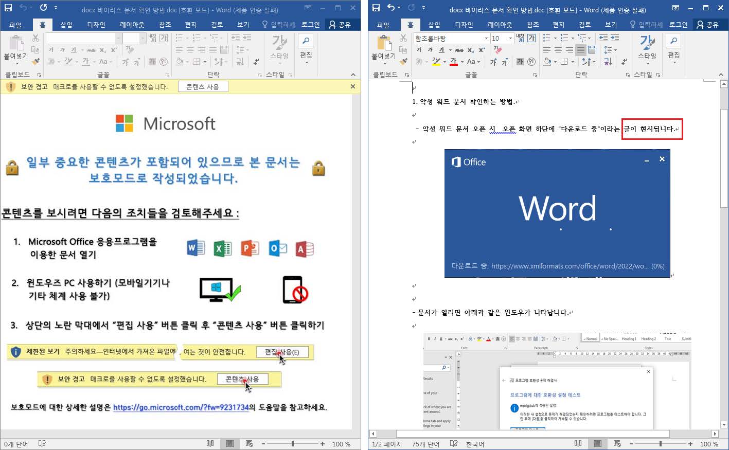The image size is (729, 450).
Task: Open go.microsoft.com link in left document
Action: pos(181,407)
